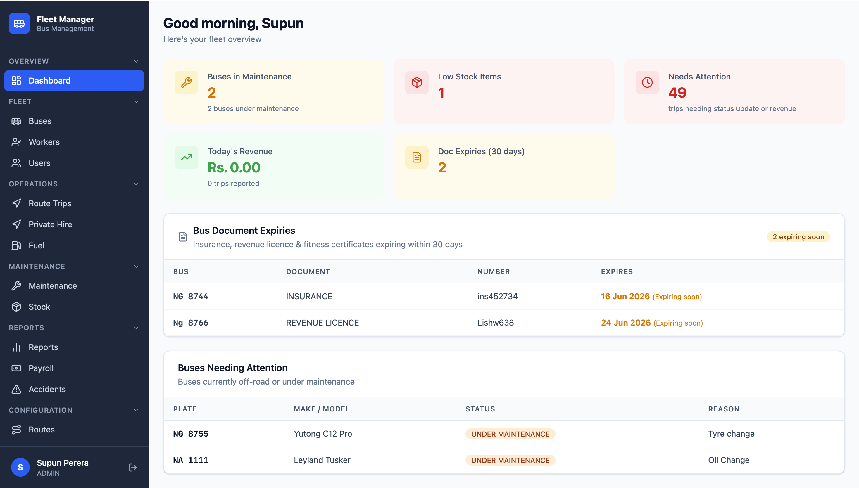Click the 24 Jun 2026 expiry date
The image size is (859, 488).
click(x=626, y=323)
